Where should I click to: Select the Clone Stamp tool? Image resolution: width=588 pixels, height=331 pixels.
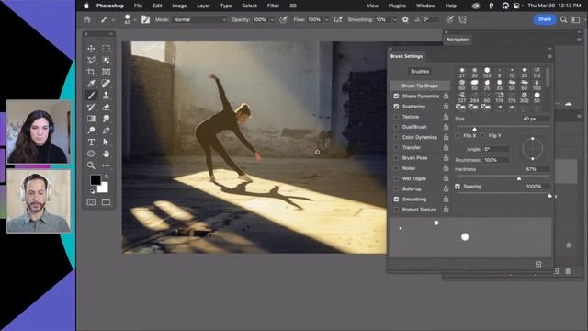point(107,96)
